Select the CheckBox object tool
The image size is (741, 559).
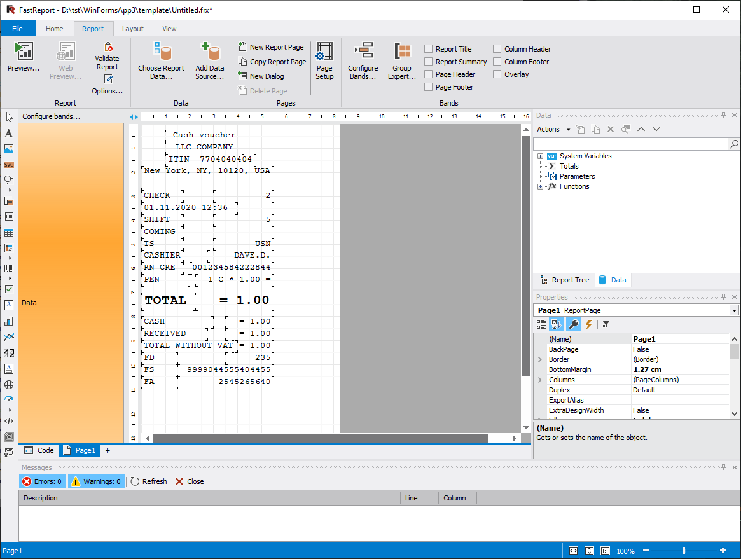[9, 289]
